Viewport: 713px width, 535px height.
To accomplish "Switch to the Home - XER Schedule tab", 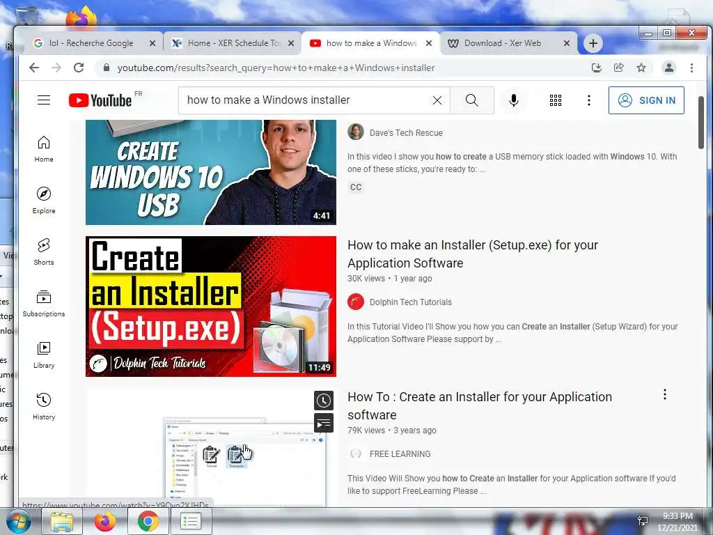I will click(x=233, y=43).
